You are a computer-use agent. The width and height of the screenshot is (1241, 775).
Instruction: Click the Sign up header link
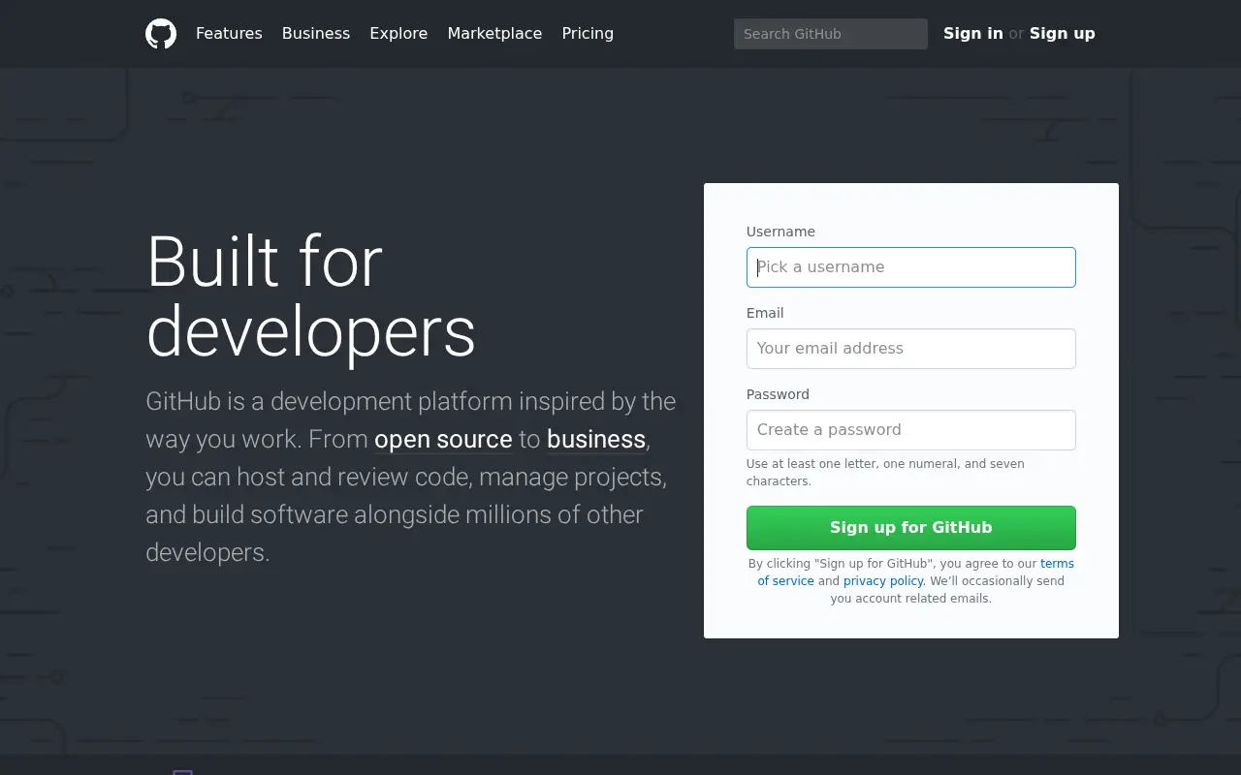[x=1063, y=33]
